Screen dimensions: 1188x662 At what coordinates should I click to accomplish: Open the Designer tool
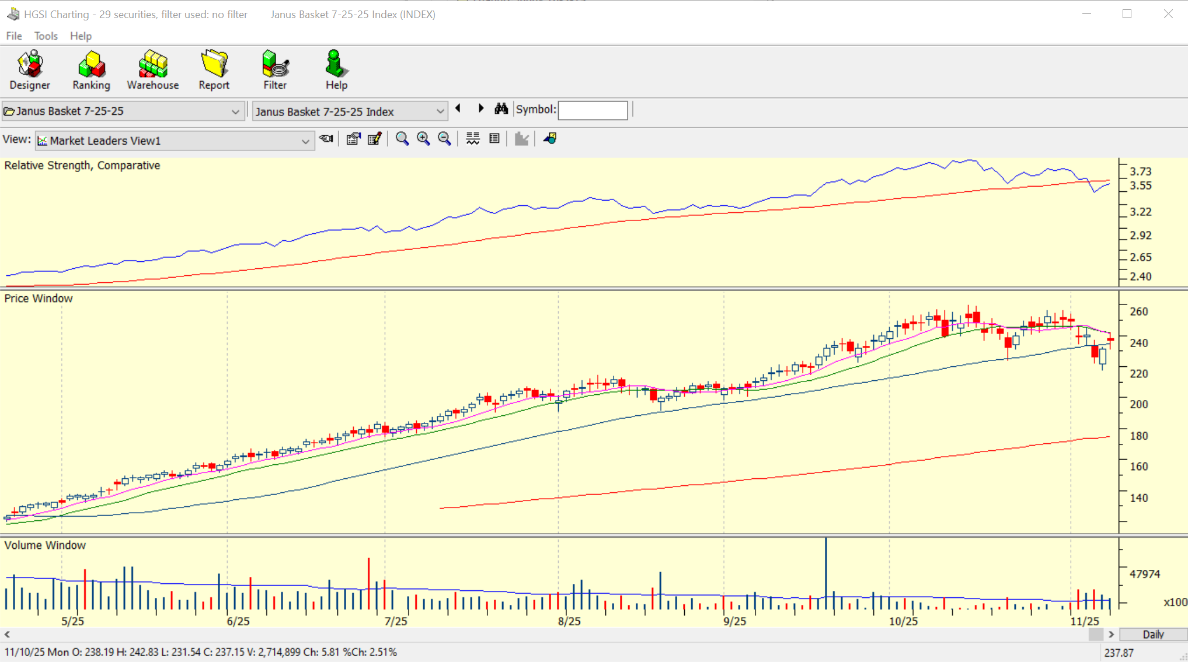point(30,70)
